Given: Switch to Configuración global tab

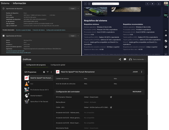Looking at the screenshot, I should click(58, 65).
